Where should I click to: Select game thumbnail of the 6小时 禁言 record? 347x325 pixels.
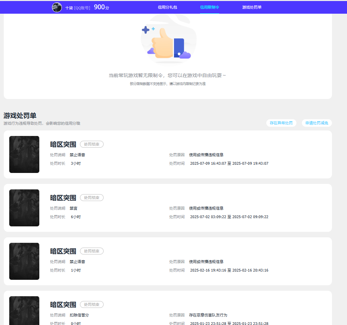24,208
